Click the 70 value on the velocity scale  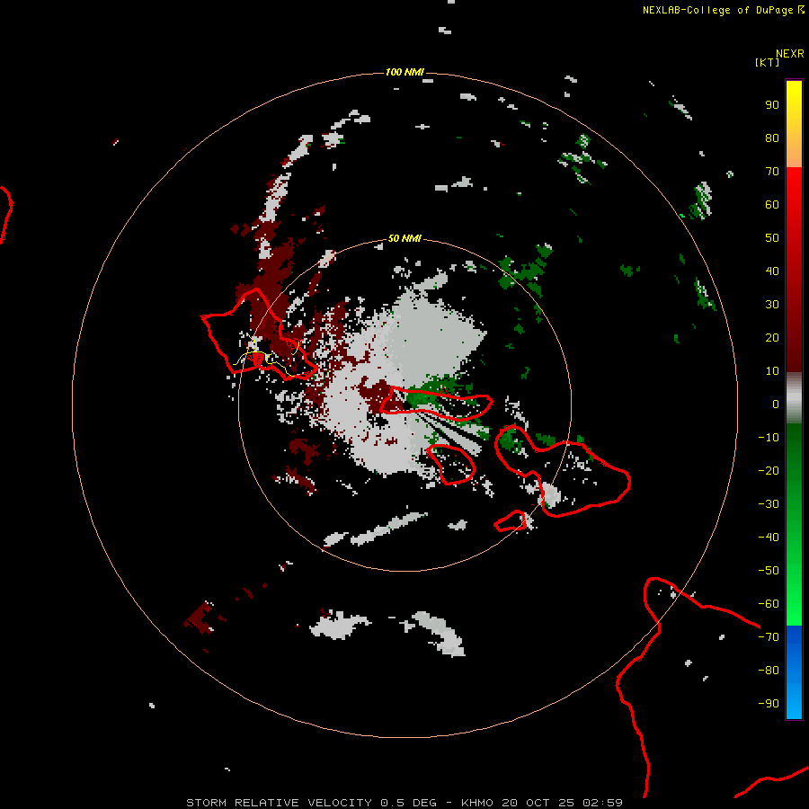point(772,172)
